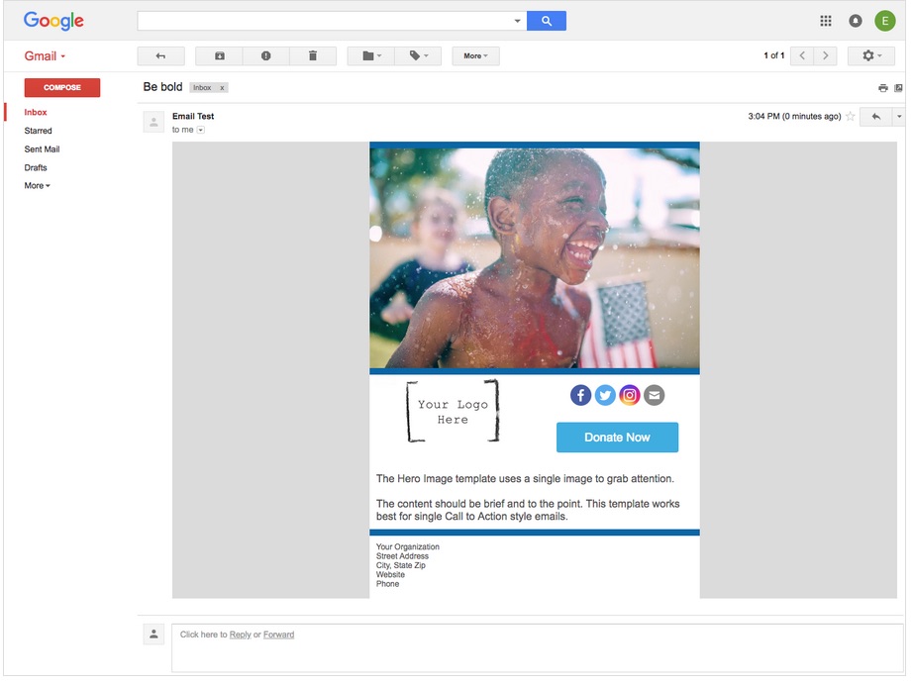The height and width of the screenshot is (684, 913).
Task: Click the Forward link in the reply box
Action: 278,635
